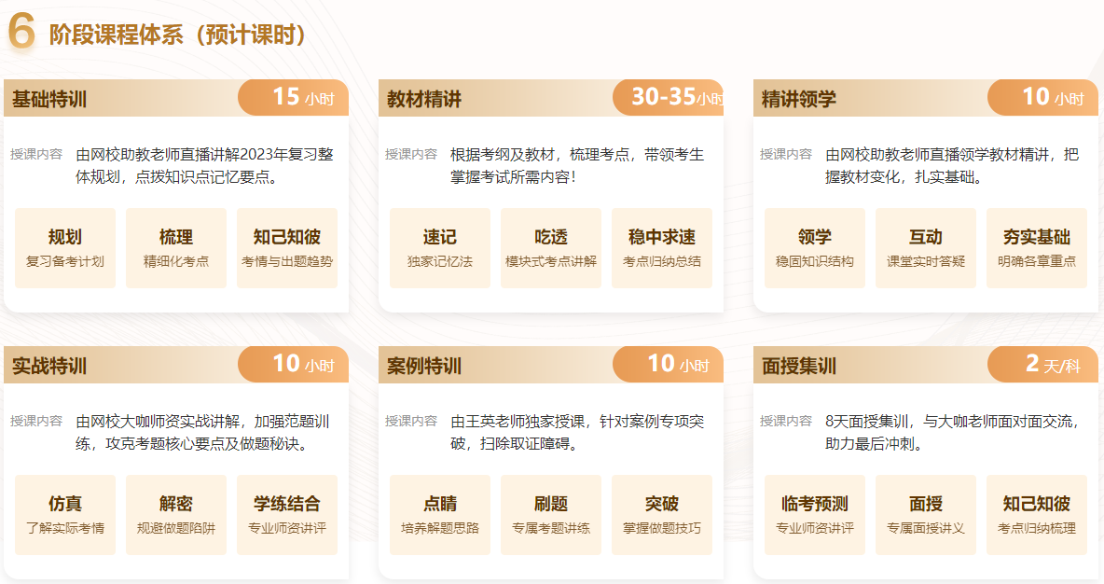Open the 速记 独家记忆法 tile
The image size is (1104, 584).
(440, 248)
